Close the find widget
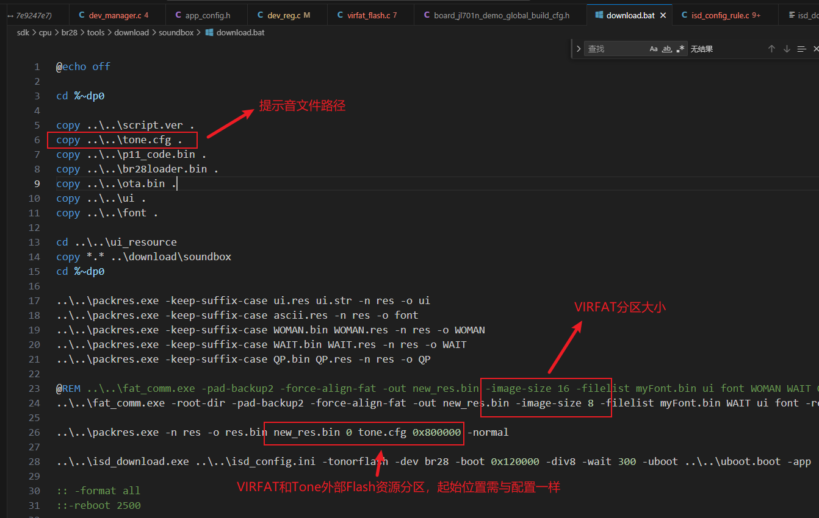Image resolution: width=819 pixels, height=518 pixels. 816,49
